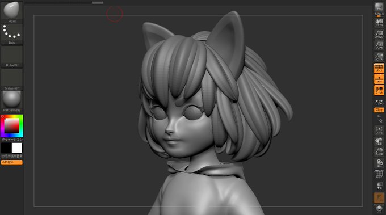Click the gray slider handle at top
This screenshot has width=386, height=215.
[x=98, y=3]
